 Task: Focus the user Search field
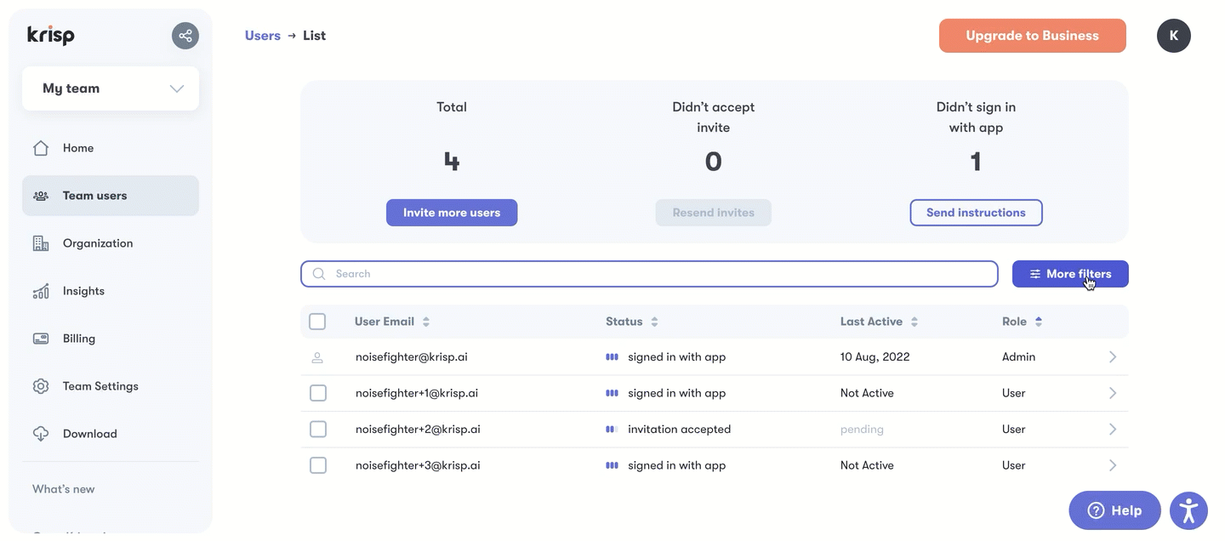point(649,274)
